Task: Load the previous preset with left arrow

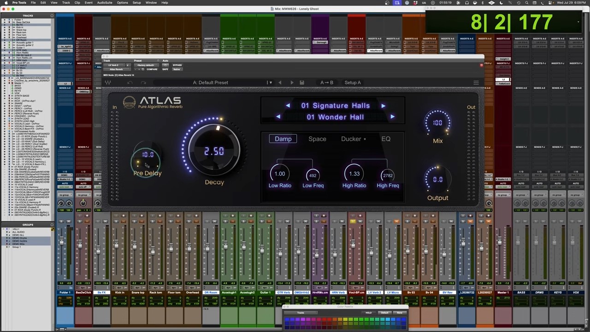Action: coord(280,83)
